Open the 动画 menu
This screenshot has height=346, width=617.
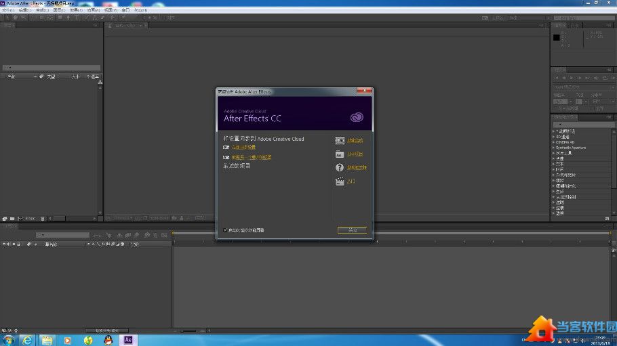94,10
